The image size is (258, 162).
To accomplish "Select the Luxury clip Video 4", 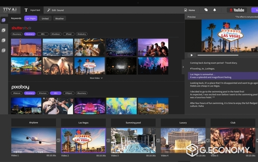I will point(183,140).
